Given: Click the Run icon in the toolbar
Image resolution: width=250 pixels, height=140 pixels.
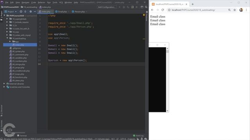Looking at the screenshot, I should [120, 7].
